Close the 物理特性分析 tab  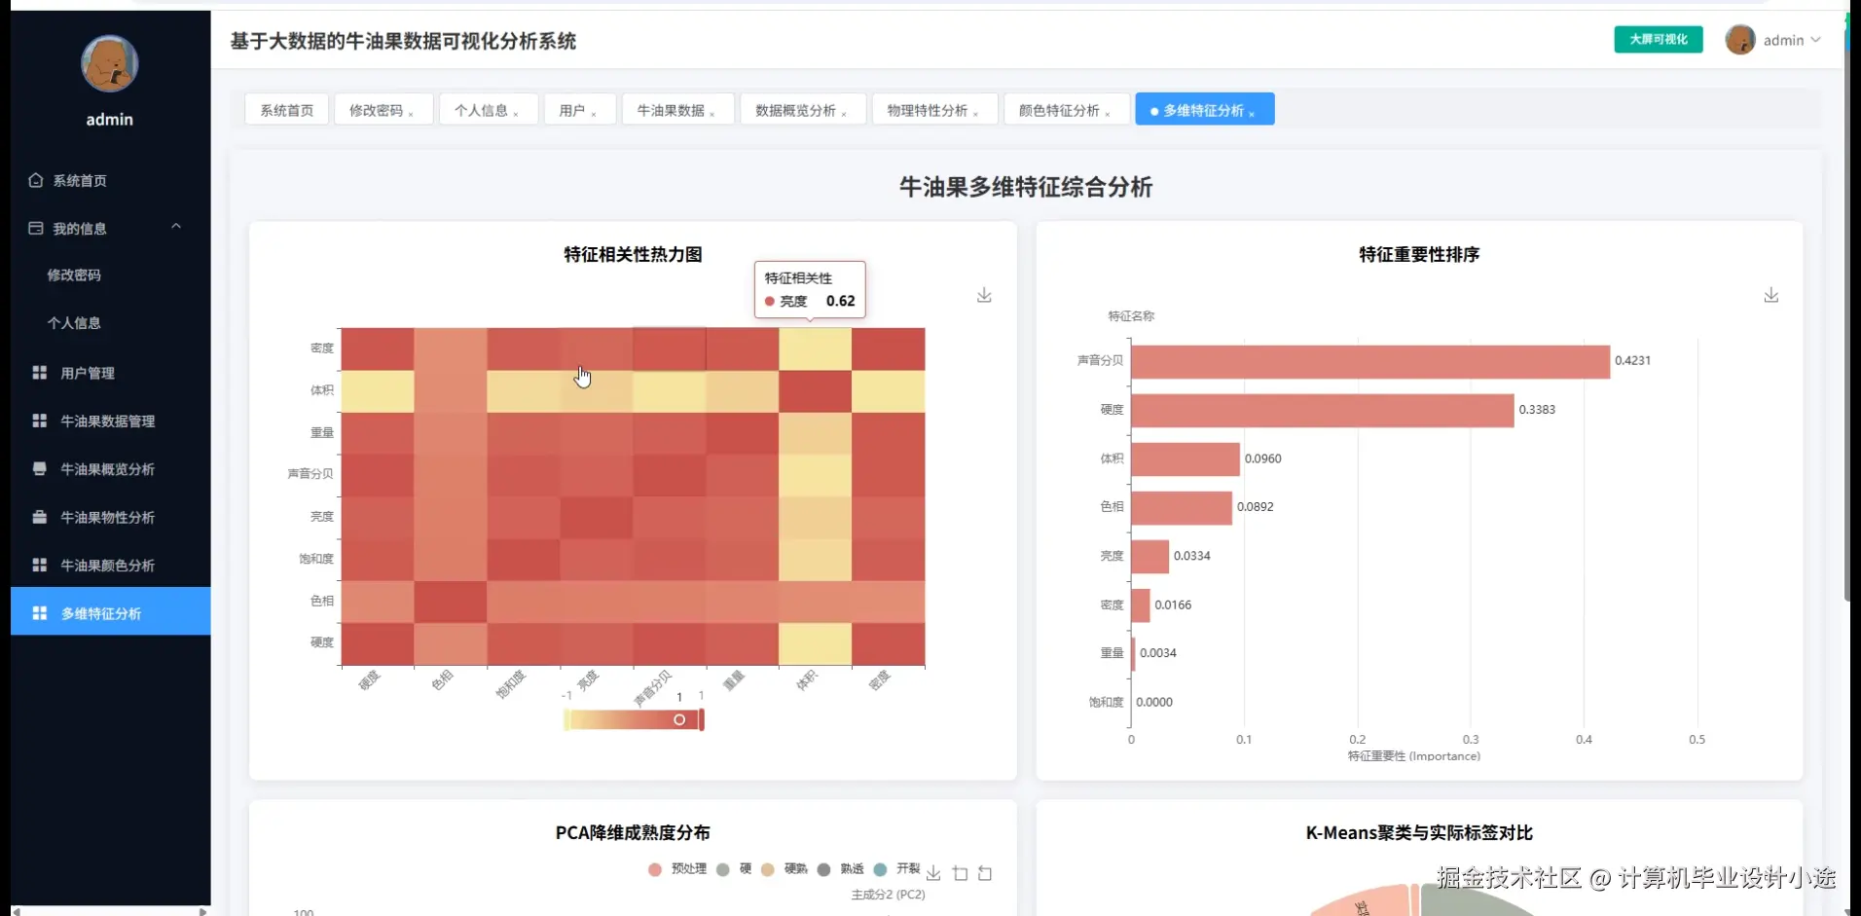pyautogui.click(x=975, y=114)
